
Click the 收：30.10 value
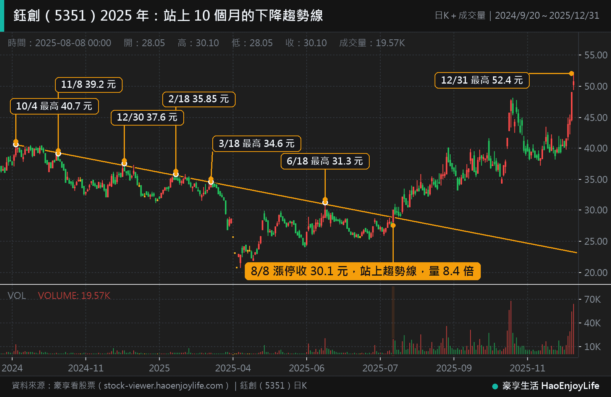tap(306, 43)
